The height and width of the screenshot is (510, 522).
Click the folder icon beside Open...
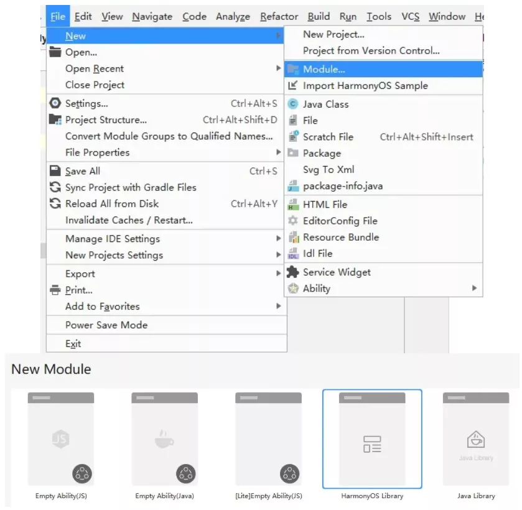pyautogui.click(x=55, y=52)
